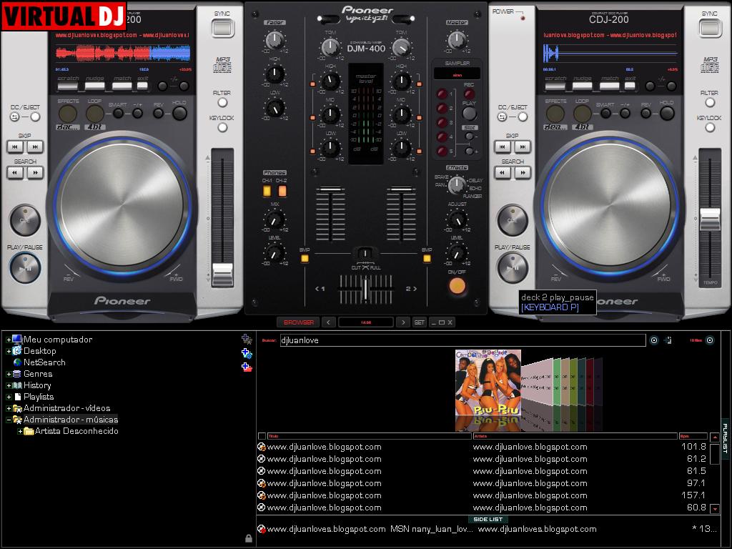Click the previous arrow beside the clock
The image size is (732, 549).
pos(328,322)
